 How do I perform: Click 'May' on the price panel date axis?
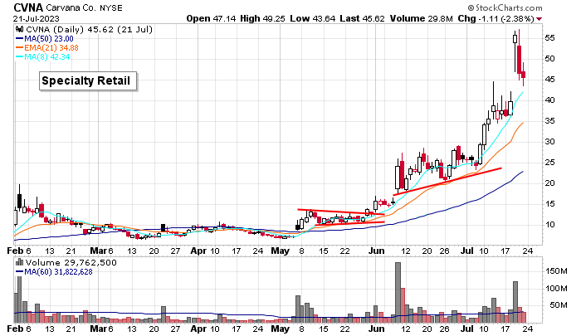[281, 251]
